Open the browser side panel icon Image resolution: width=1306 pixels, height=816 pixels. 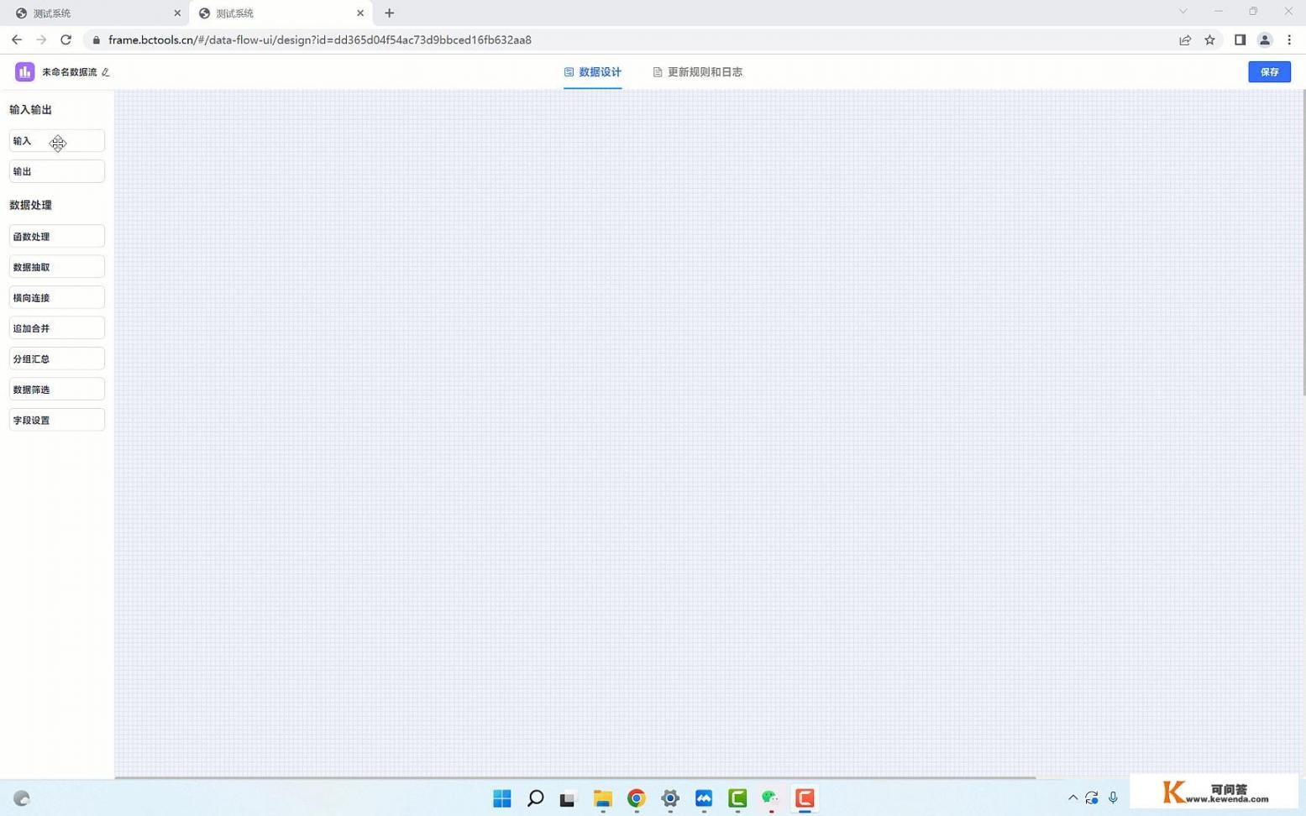point(1240,39)
